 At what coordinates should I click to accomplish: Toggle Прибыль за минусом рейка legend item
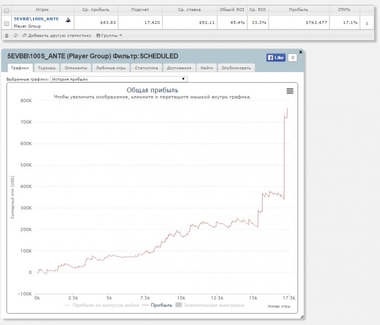(x=102, y=305)
